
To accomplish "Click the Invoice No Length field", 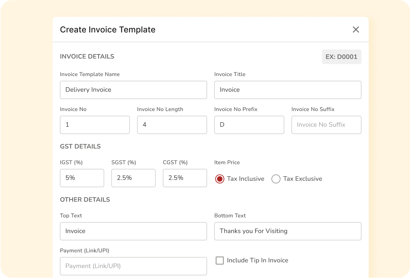I will coord(172,125).
